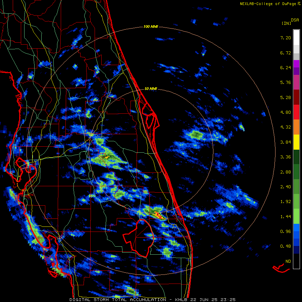Select the 0.48 legend value

pyautogui.click(x=286, y=246)
